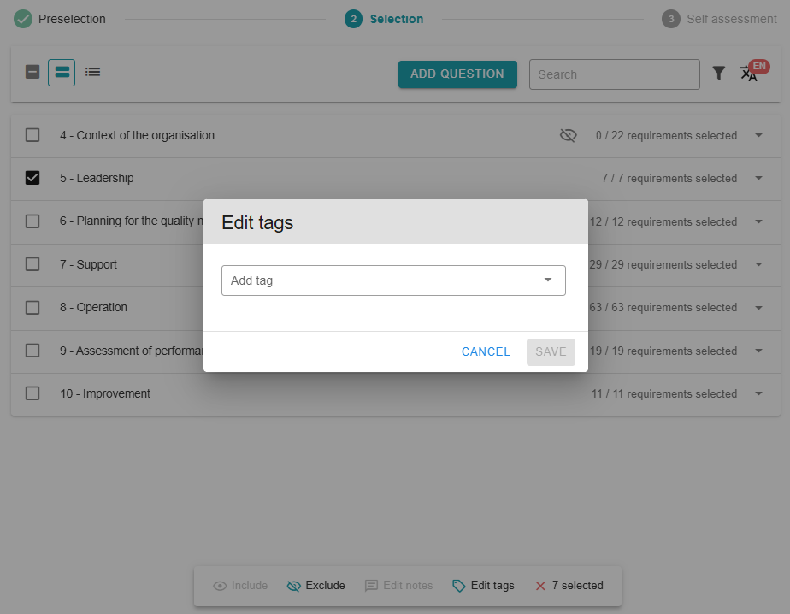Screen dimensions: 790x614
Task: Open the Self assessment step
Action: pyautogui.click(x=720, y=19)
